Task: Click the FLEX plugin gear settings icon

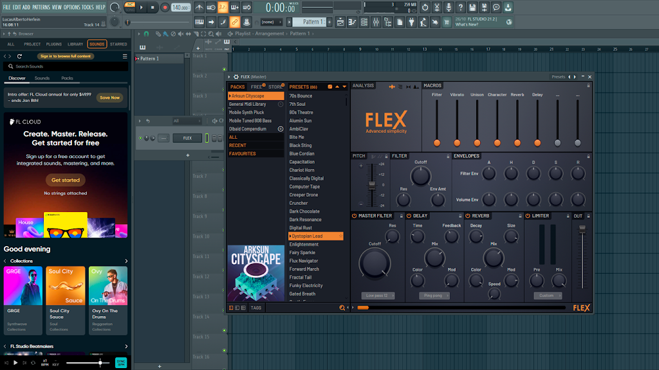Action: coord(236,77)
